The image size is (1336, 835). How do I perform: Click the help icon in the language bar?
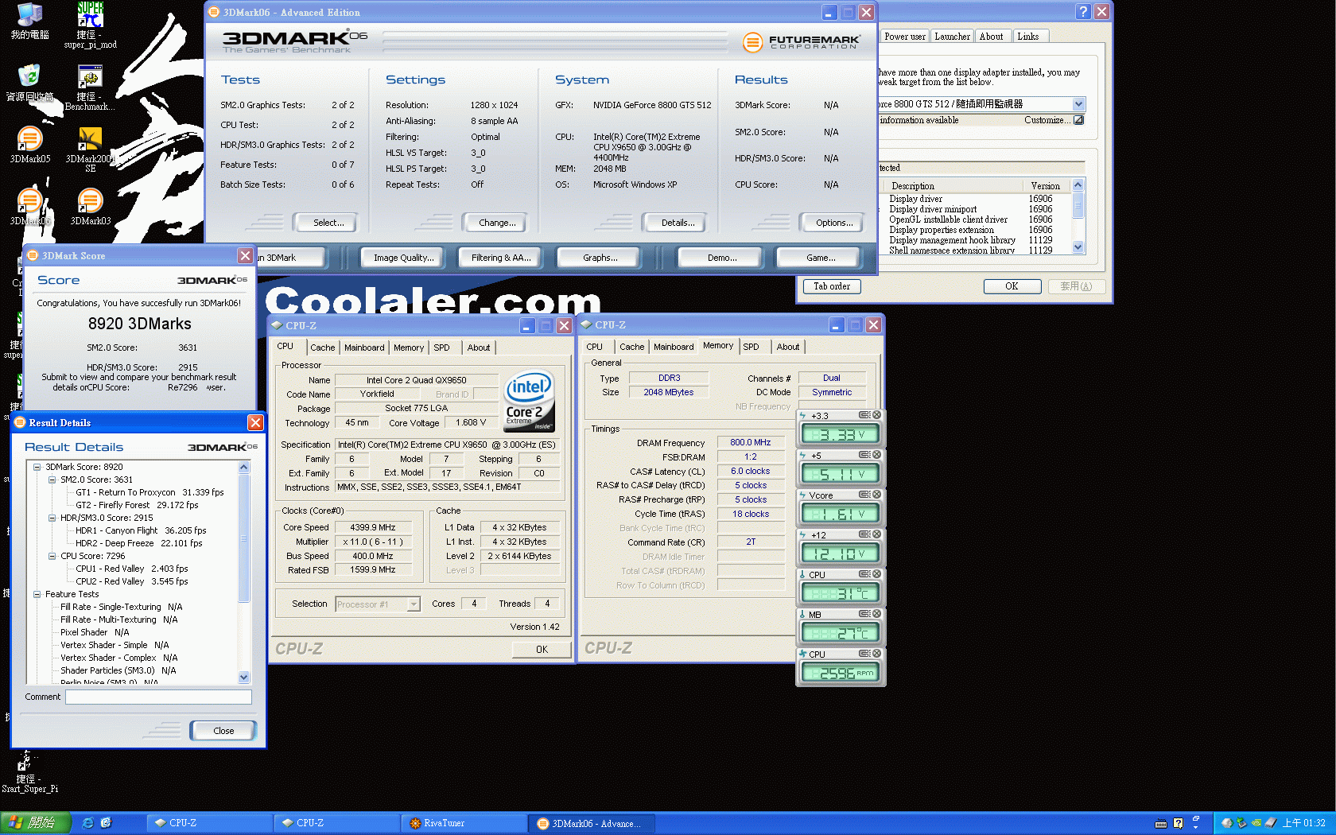click(1179, 823)
